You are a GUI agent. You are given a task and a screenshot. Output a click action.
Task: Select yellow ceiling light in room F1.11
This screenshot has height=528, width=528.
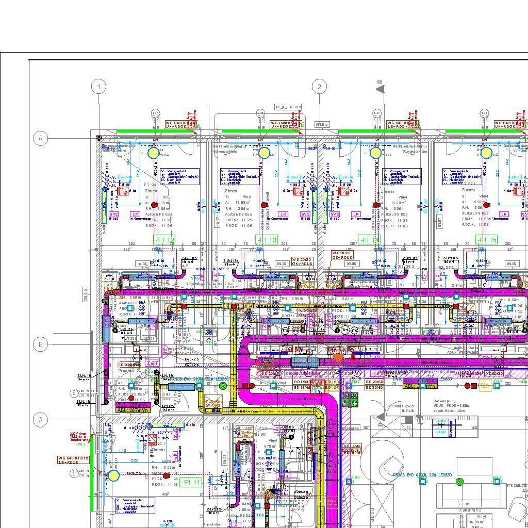(x=113, y=476)
